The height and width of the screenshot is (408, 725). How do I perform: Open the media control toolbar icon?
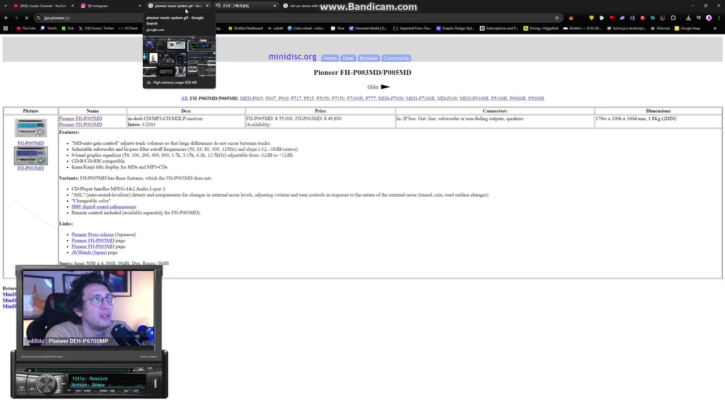click(x=698, y=18)
